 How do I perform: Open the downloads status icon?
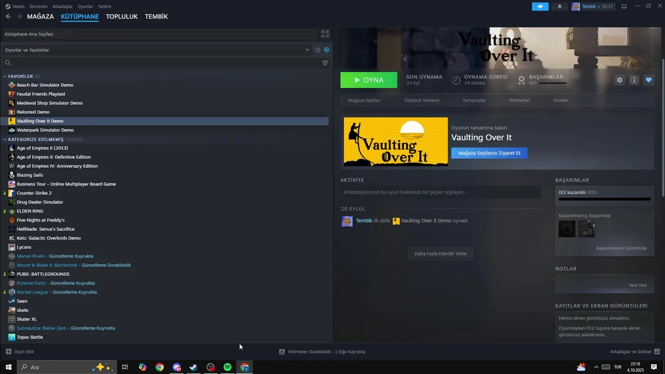[x=282, y=352]
